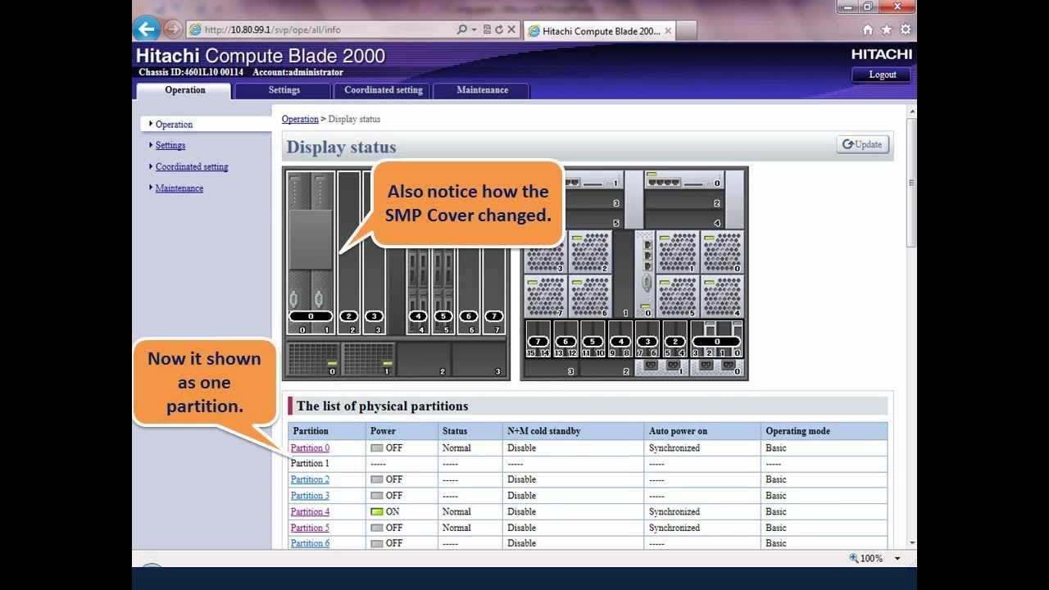Image resolution: width=1049 pixels, height=590 pixels.
Task: Switch to the Operation tab
Action: click(x=185, y=90)
